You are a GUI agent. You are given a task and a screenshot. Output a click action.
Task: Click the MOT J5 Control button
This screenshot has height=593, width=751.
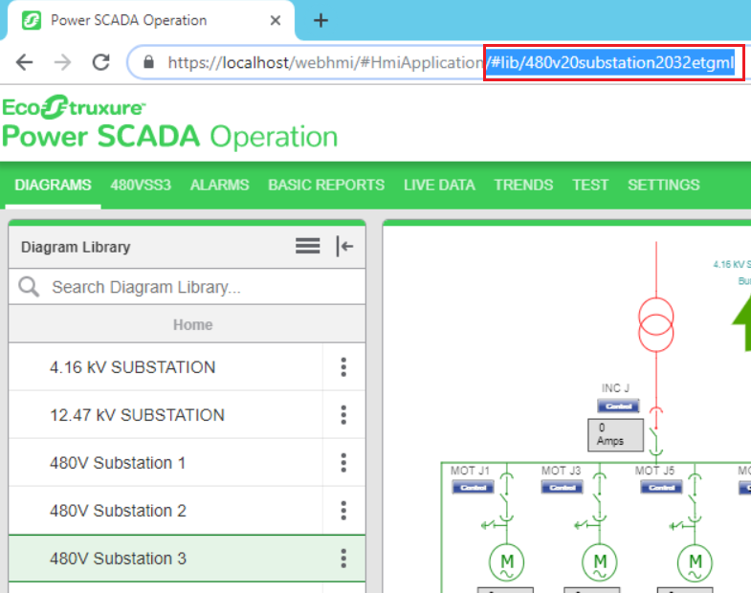coord(661,488)
